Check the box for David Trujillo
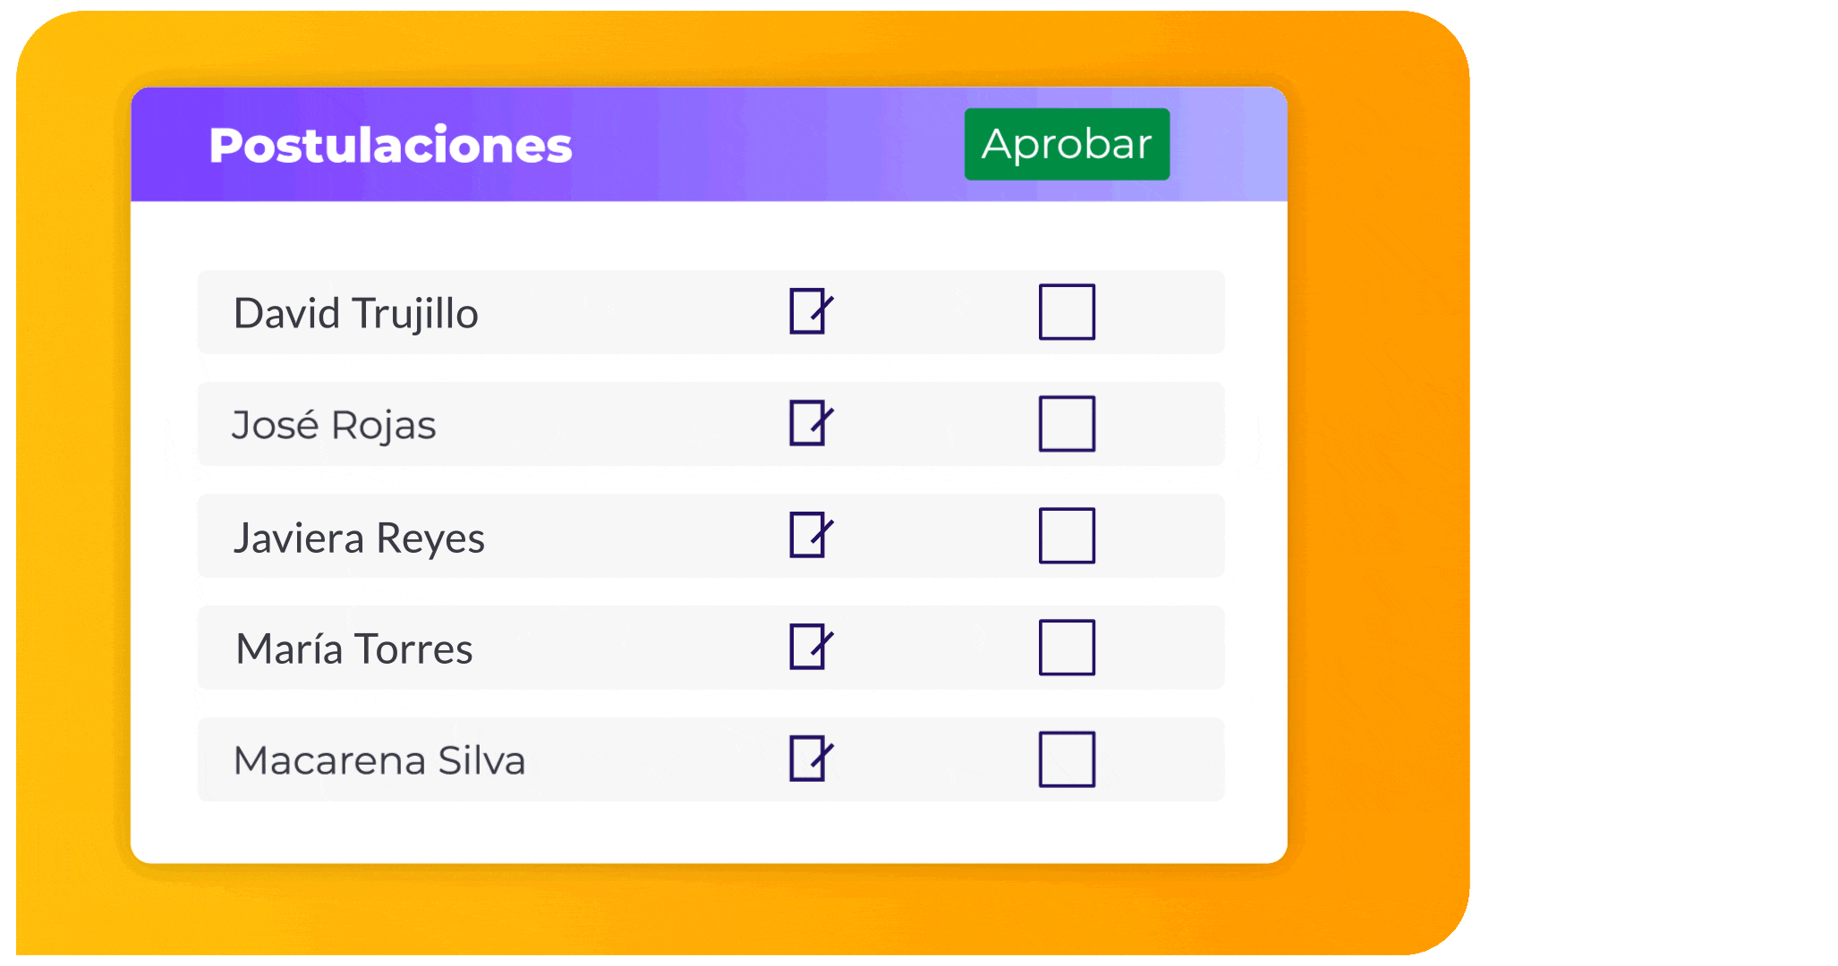Screen dimensions: 1838x966 coord(1067,312)
